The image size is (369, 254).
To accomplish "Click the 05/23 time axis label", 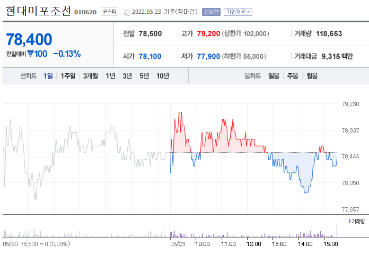I will [x=178, y=244].
